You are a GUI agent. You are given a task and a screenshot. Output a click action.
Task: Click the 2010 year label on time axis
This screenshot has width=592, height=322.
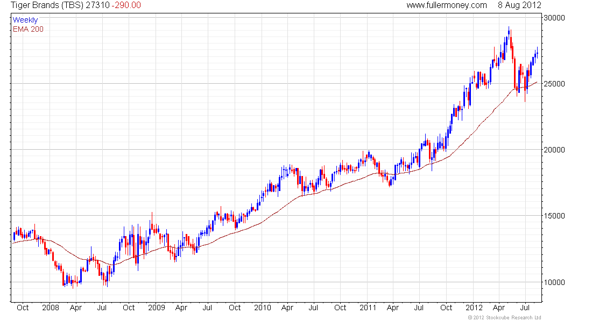click(263, 308)
